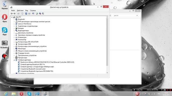The image size is (172, 96).
Task: Select 'Звуковые, игровые и видеоустройства' row
Action: point(31,35)
